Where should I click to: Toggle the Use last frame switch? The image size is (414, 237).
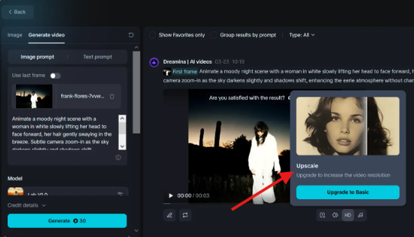click(55, 75)
